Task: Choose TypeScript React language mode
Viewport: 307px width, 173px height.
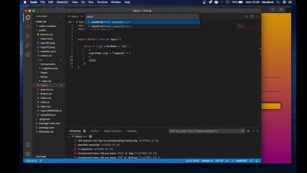Action: (142, 26)
